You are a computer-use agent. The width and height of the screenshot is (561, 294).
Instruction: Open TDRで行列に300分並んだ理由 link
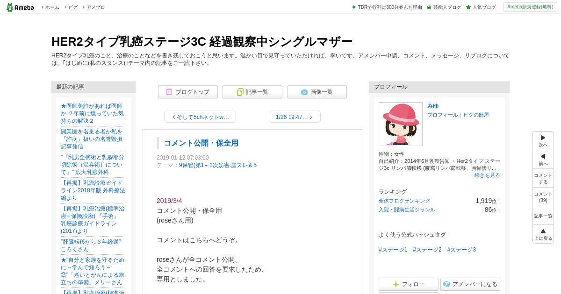point(390,7)
